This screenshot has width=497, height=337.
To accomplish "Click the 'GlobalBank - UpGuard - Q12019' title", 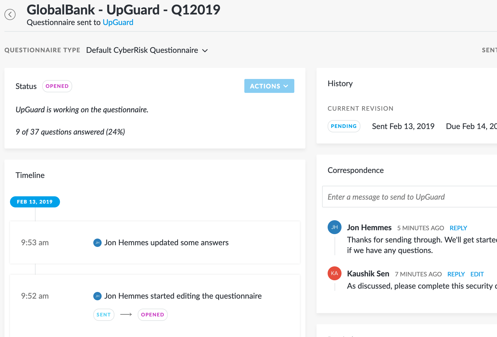I will point(123,10).
